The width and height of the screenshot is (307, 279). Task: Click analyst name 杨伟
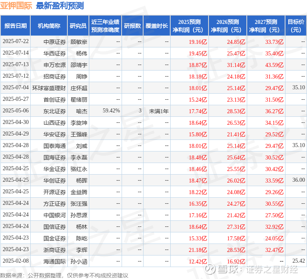pos(81,53)
